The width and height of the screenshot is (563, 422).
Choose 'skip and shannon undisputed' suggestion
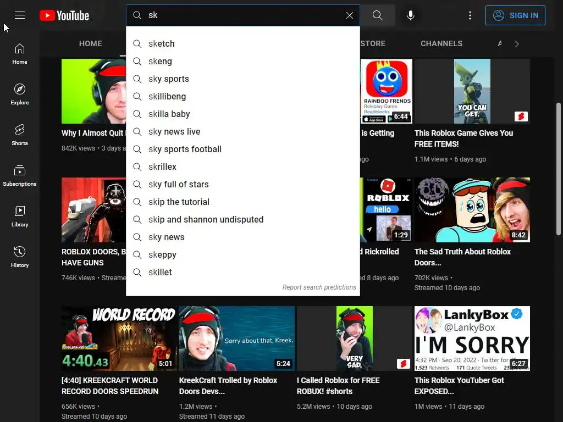(243, 220)
